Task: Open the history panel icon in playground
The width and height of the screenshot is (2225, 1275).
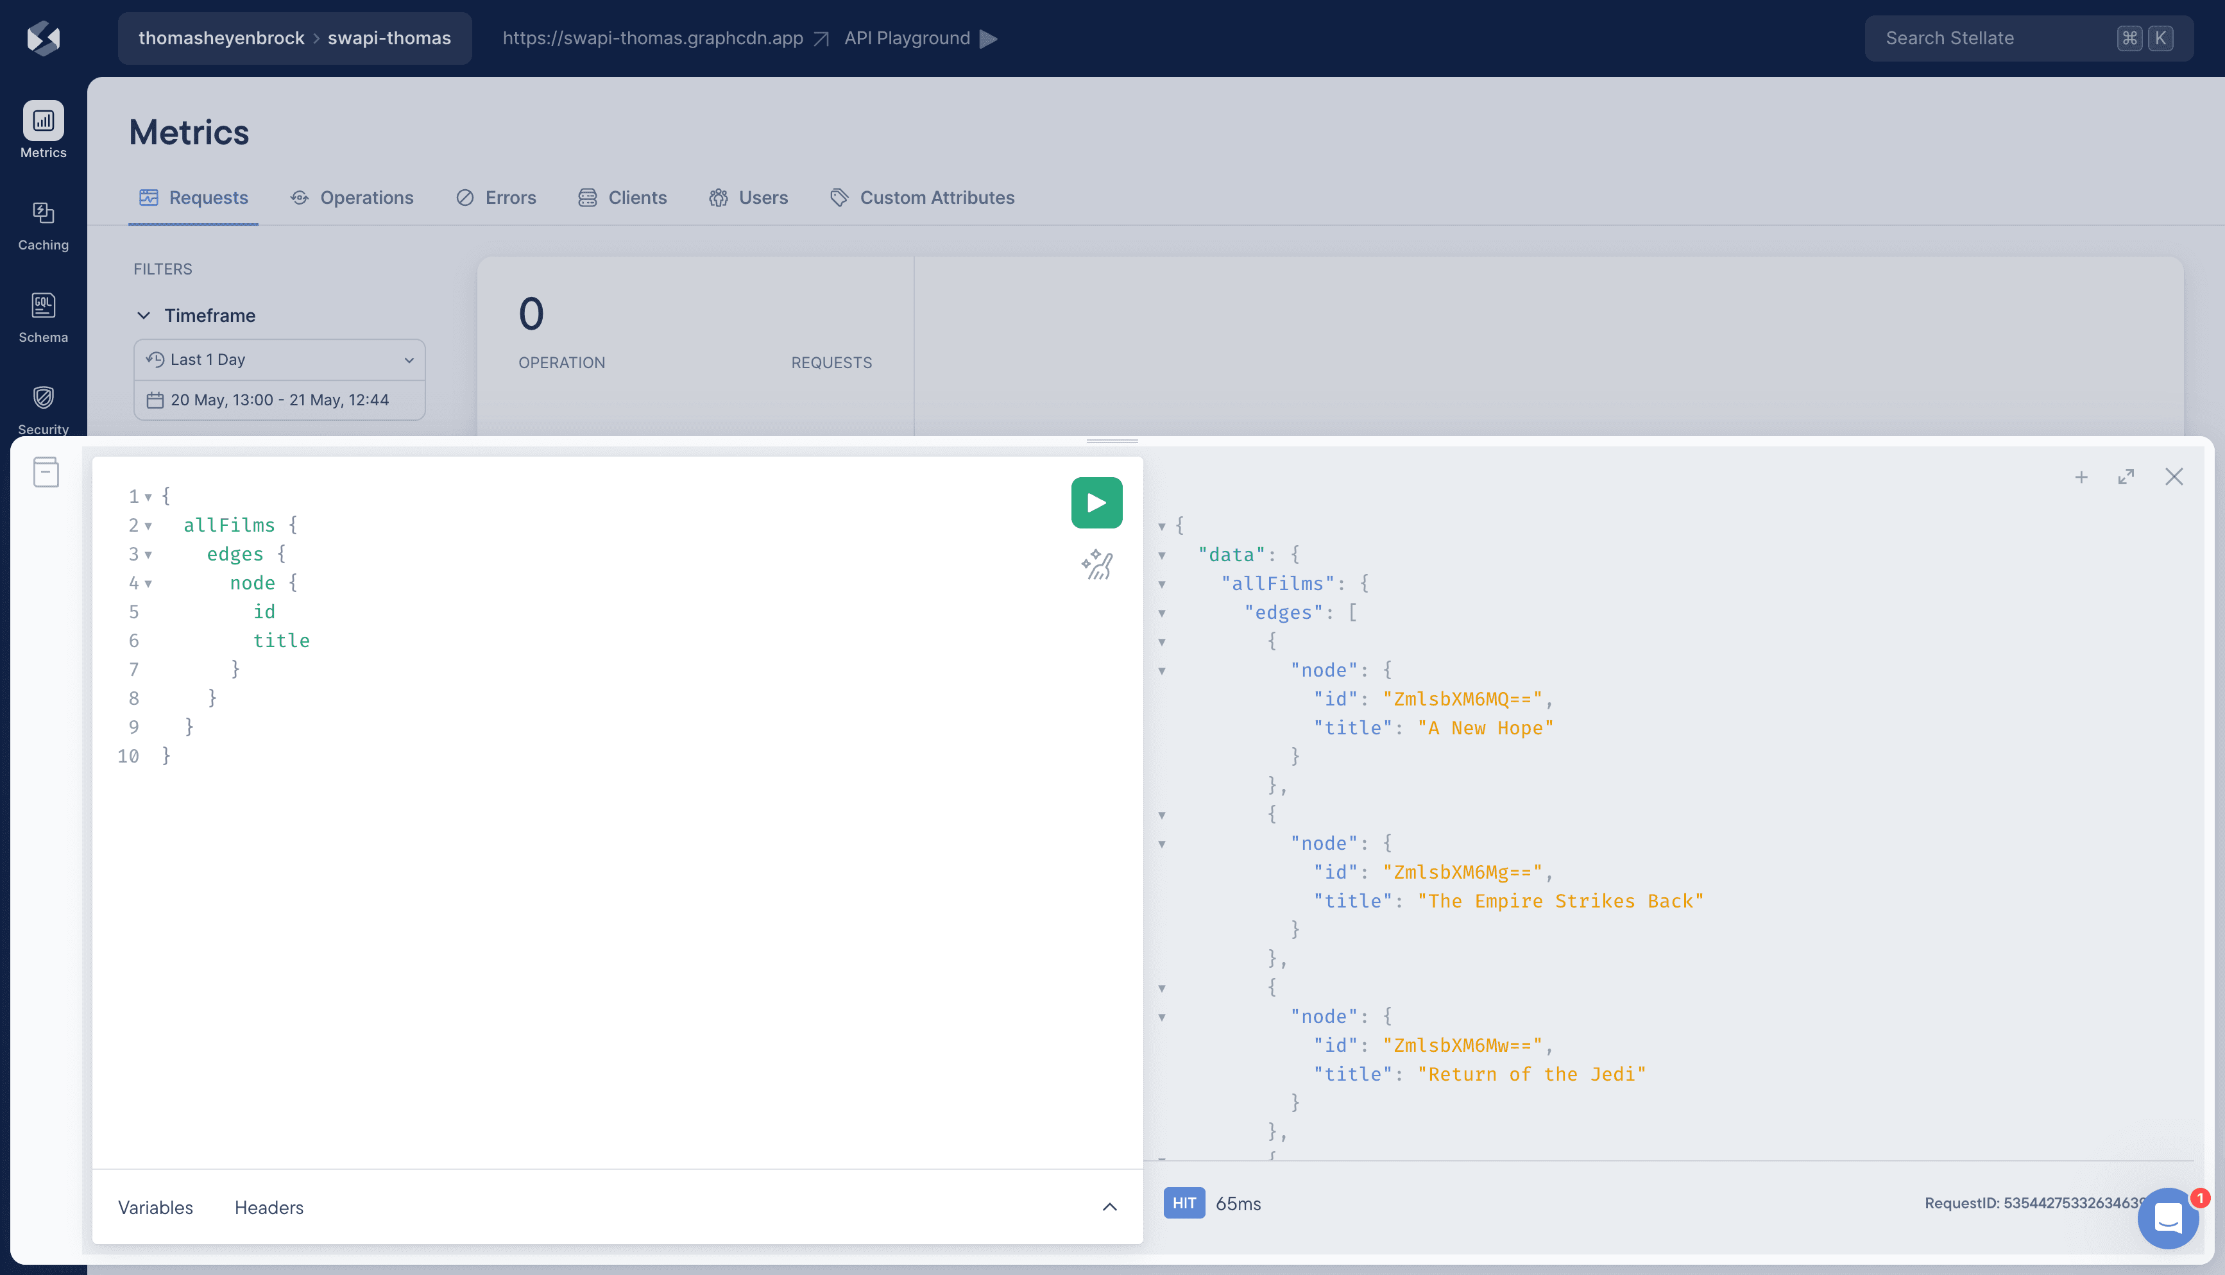Action: pos(46,472)
